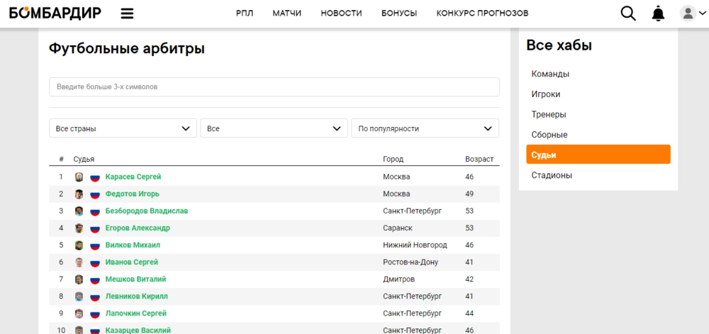Click the Бомбардир site logo

click(x=55, y=13)
